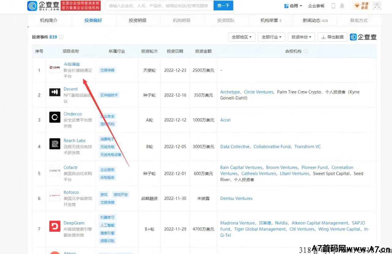The image size is (392, 254).
Task: Open the Decent project logo
Action: 55,92
